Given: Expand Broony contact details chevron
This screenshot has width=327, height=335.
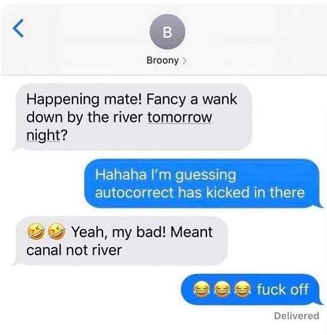Looking at the screenshot, I should tap(184, 60).
